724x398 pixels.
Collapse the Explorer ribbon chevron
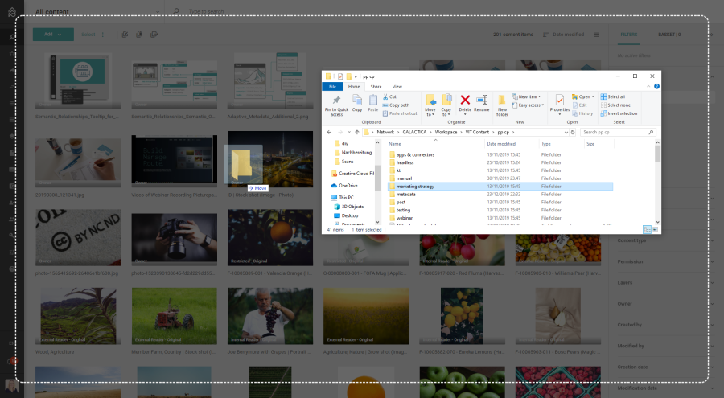pyautogui.click(x=648, y=86)
